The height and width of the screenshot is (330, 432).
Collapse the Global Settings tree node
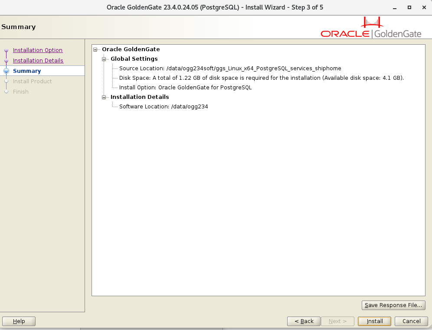point(104,59)
